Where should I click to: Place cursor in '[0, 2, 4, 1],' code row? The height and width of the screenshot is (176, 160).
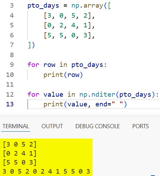click(x=69, y=25)
